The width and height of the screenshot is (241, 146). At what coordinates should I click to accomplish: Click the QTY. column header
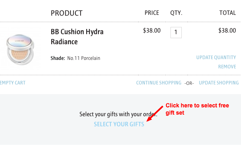(x=176, y=13)
